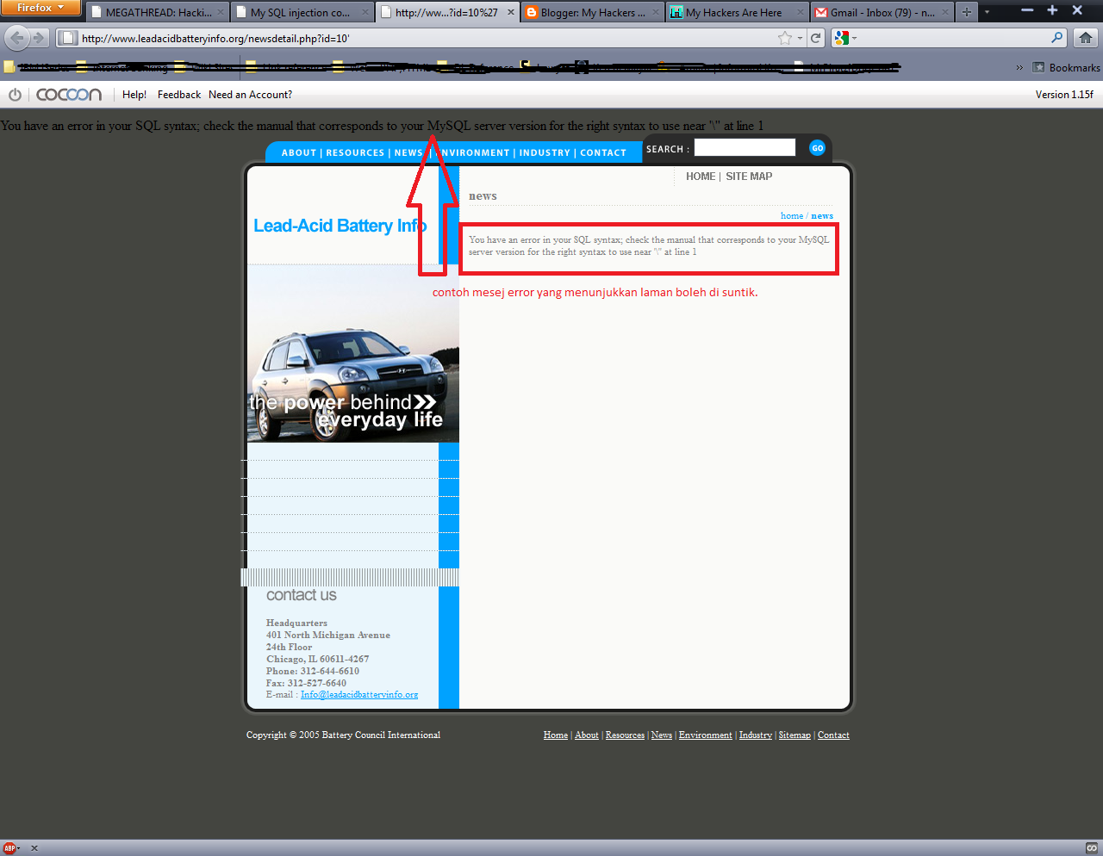Open CONTACT in site navigation
The width and height of the screenshot is (1103, 856).
[603, 152]
